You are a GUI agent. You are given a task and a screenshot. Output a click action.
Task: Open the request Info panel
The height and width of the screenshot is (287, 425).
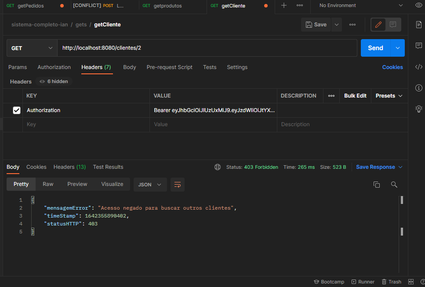pos(418,87)
